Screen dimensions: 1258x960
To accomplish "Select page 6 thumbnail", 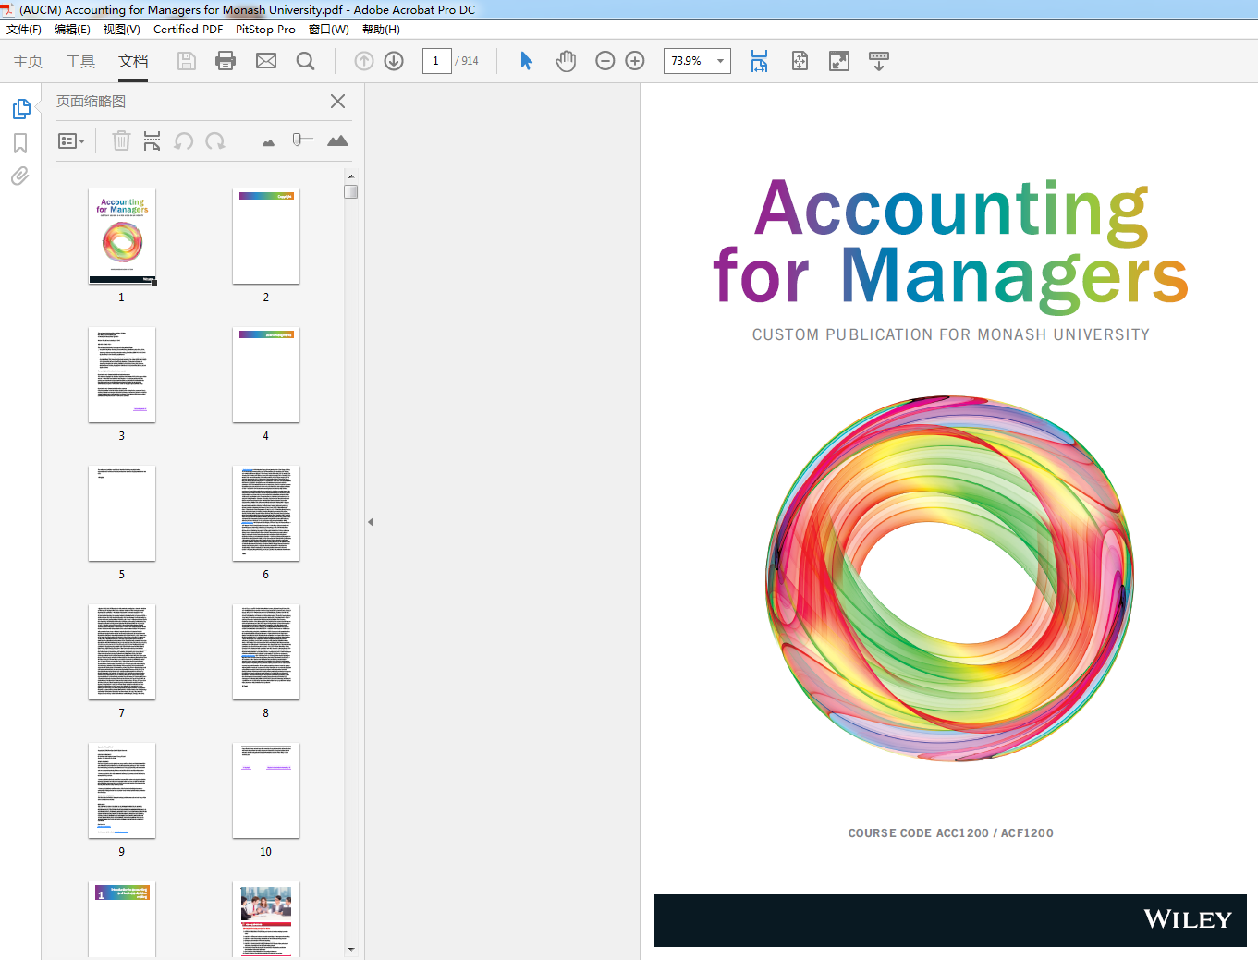I will 266,514.
